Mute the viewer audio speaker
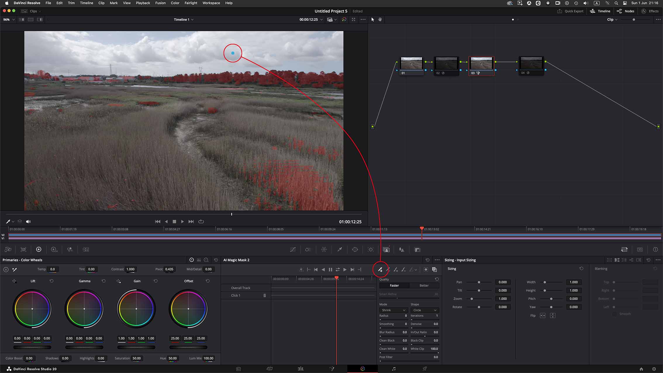Image resolution: width=663 pixels, height=373 pixels. (28, 222)
